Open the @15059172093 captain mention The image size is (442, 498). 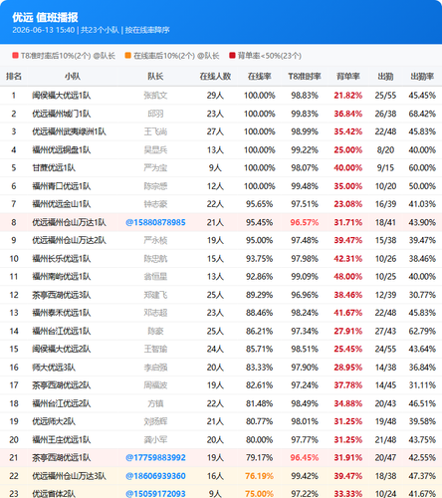point(155,494)
